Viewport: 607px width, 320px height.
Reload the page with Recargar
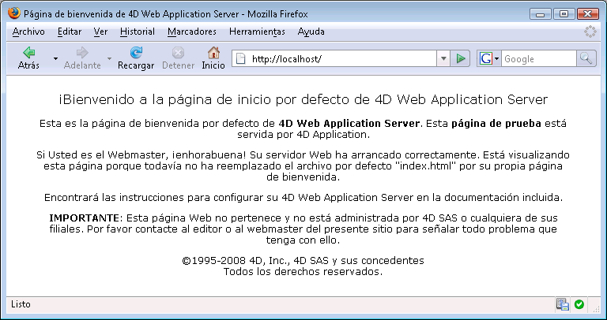point(135,58)
